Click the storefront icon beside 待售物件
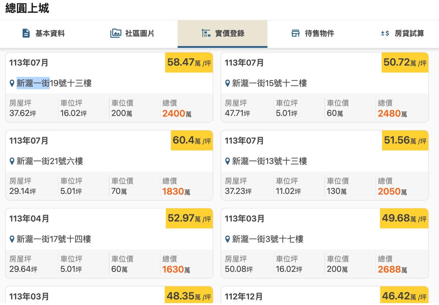The width and height of the screenshot is (439, 305). click(x=295, y=33)
